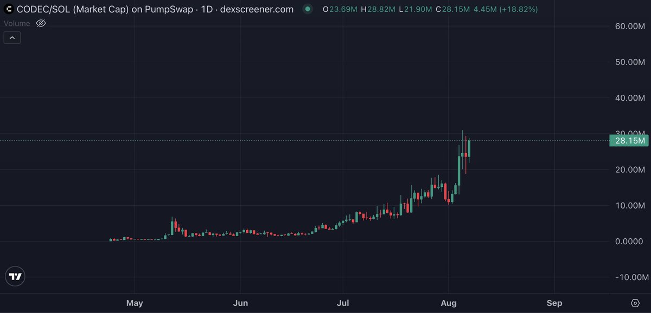
Task: Click the current price label 28.15M
Action: (629, 141)
